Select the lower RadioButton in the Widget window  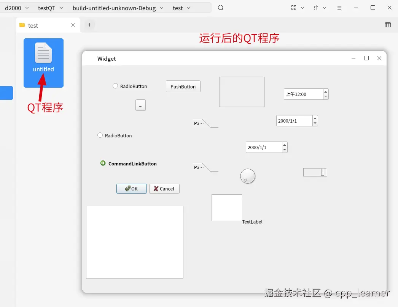100,135
